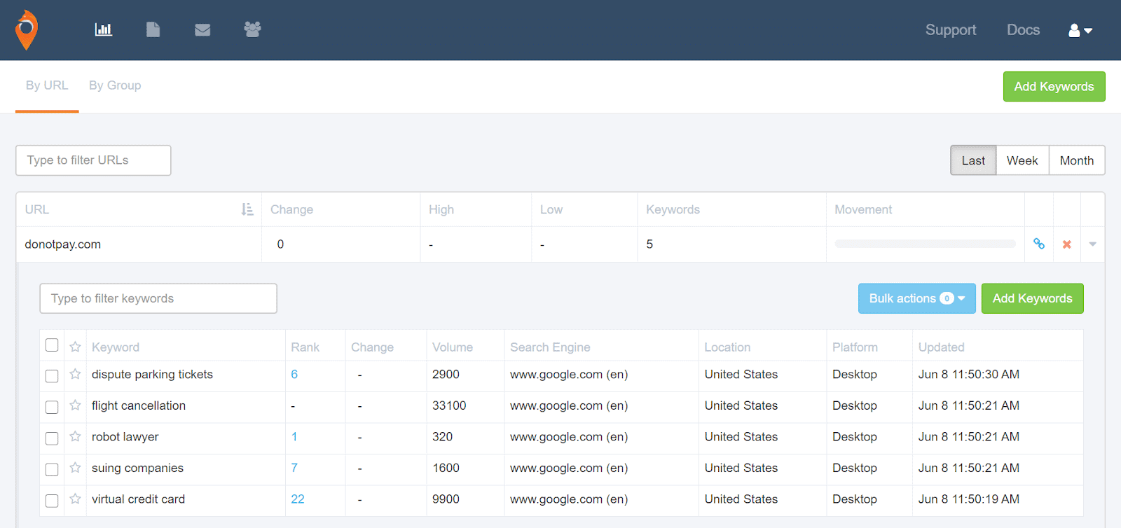
Task: Sort by the Volume column header
Action: pyautogui.click(x=453, y=347)
